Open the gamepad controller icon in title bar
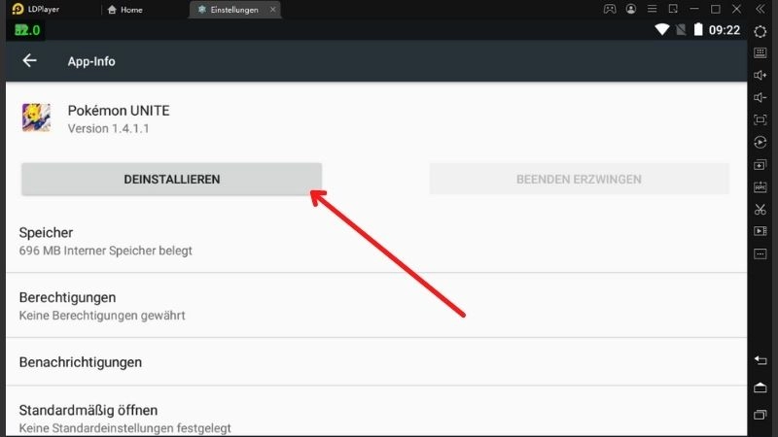 pos(610,9)
